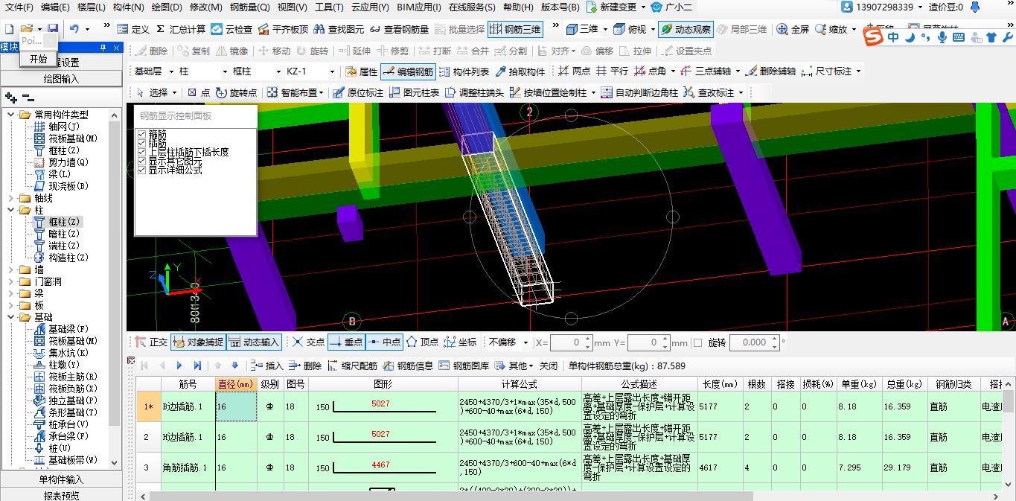Switch to 全屏 full screen
The image size is (1016, 501).
pyautogui.click(x=793, y=29)
